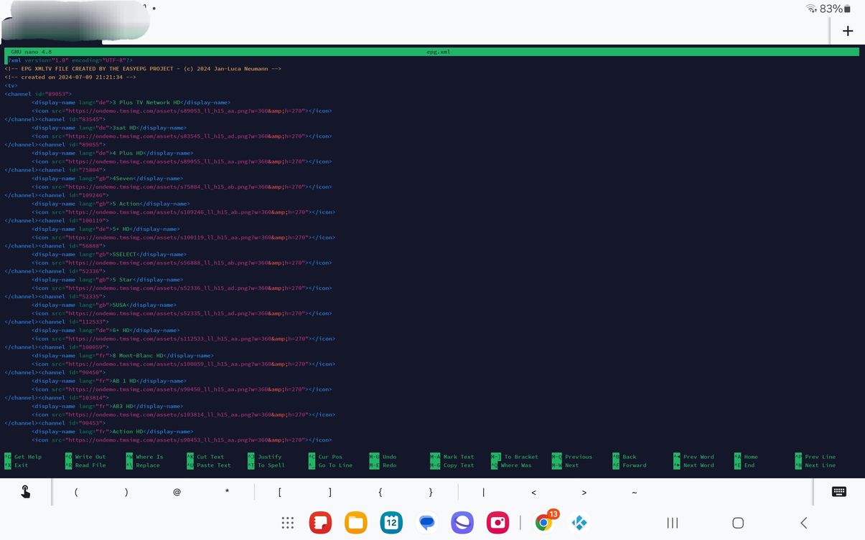Viewport: 865px width, 540px height.
Task: Click nano's Paste Text shortcut
Action: tap(209, 465)
